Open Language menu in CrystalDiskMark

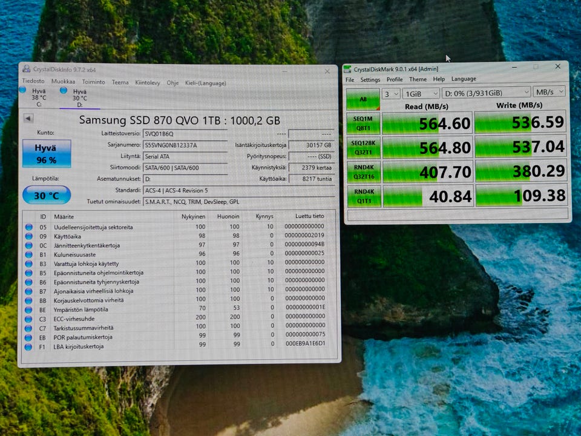point(464,79)
